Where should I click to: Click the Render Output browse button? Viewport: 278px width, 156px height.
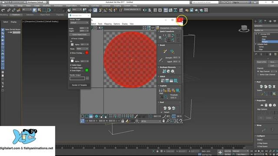pos(87,78)
